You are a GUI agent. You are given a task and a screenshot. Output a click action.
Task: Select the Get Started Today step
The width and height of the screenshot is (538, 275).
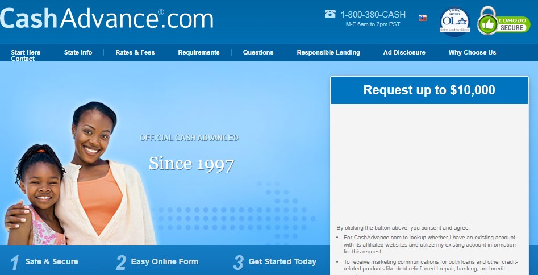[x=282, y=261]
